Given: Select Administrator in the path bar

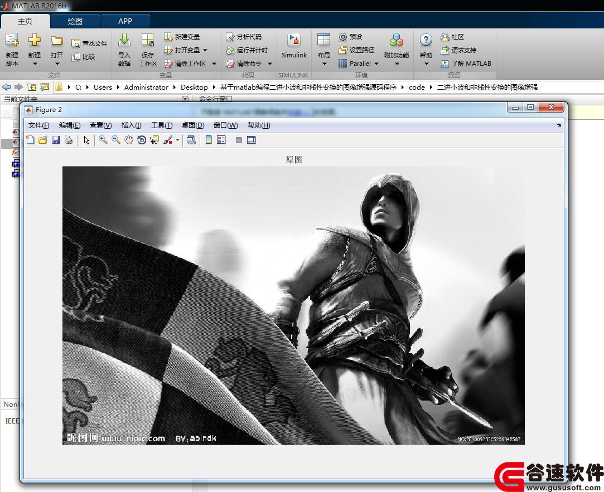Looking at the screenshot, I should pyautogui.click(x=146, y=87).
